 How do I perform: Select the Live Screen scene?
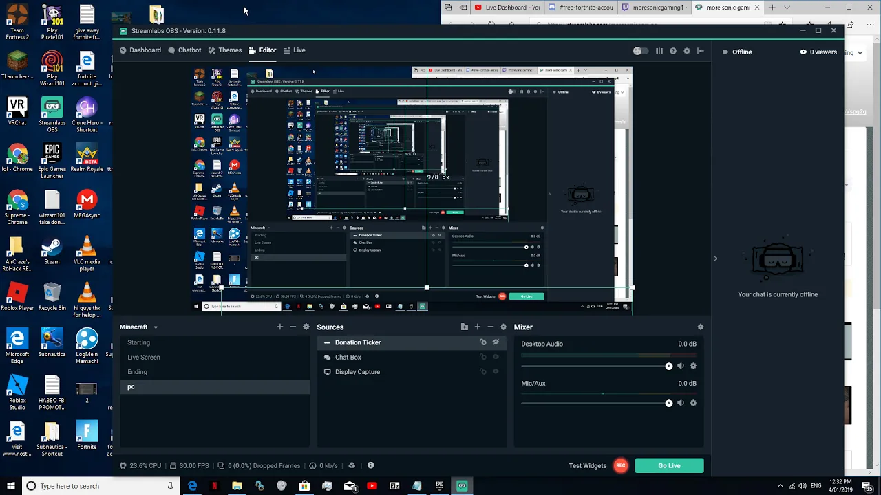215,357
